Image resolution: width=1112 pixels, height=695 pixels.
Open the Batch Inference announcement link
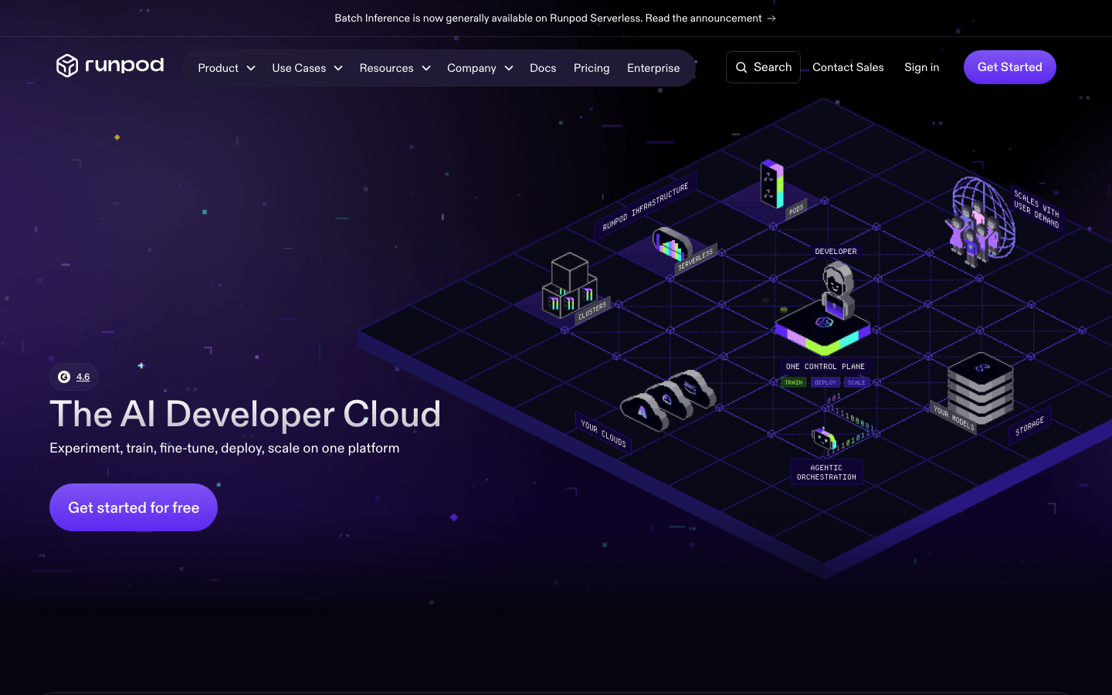click(555, 18)
